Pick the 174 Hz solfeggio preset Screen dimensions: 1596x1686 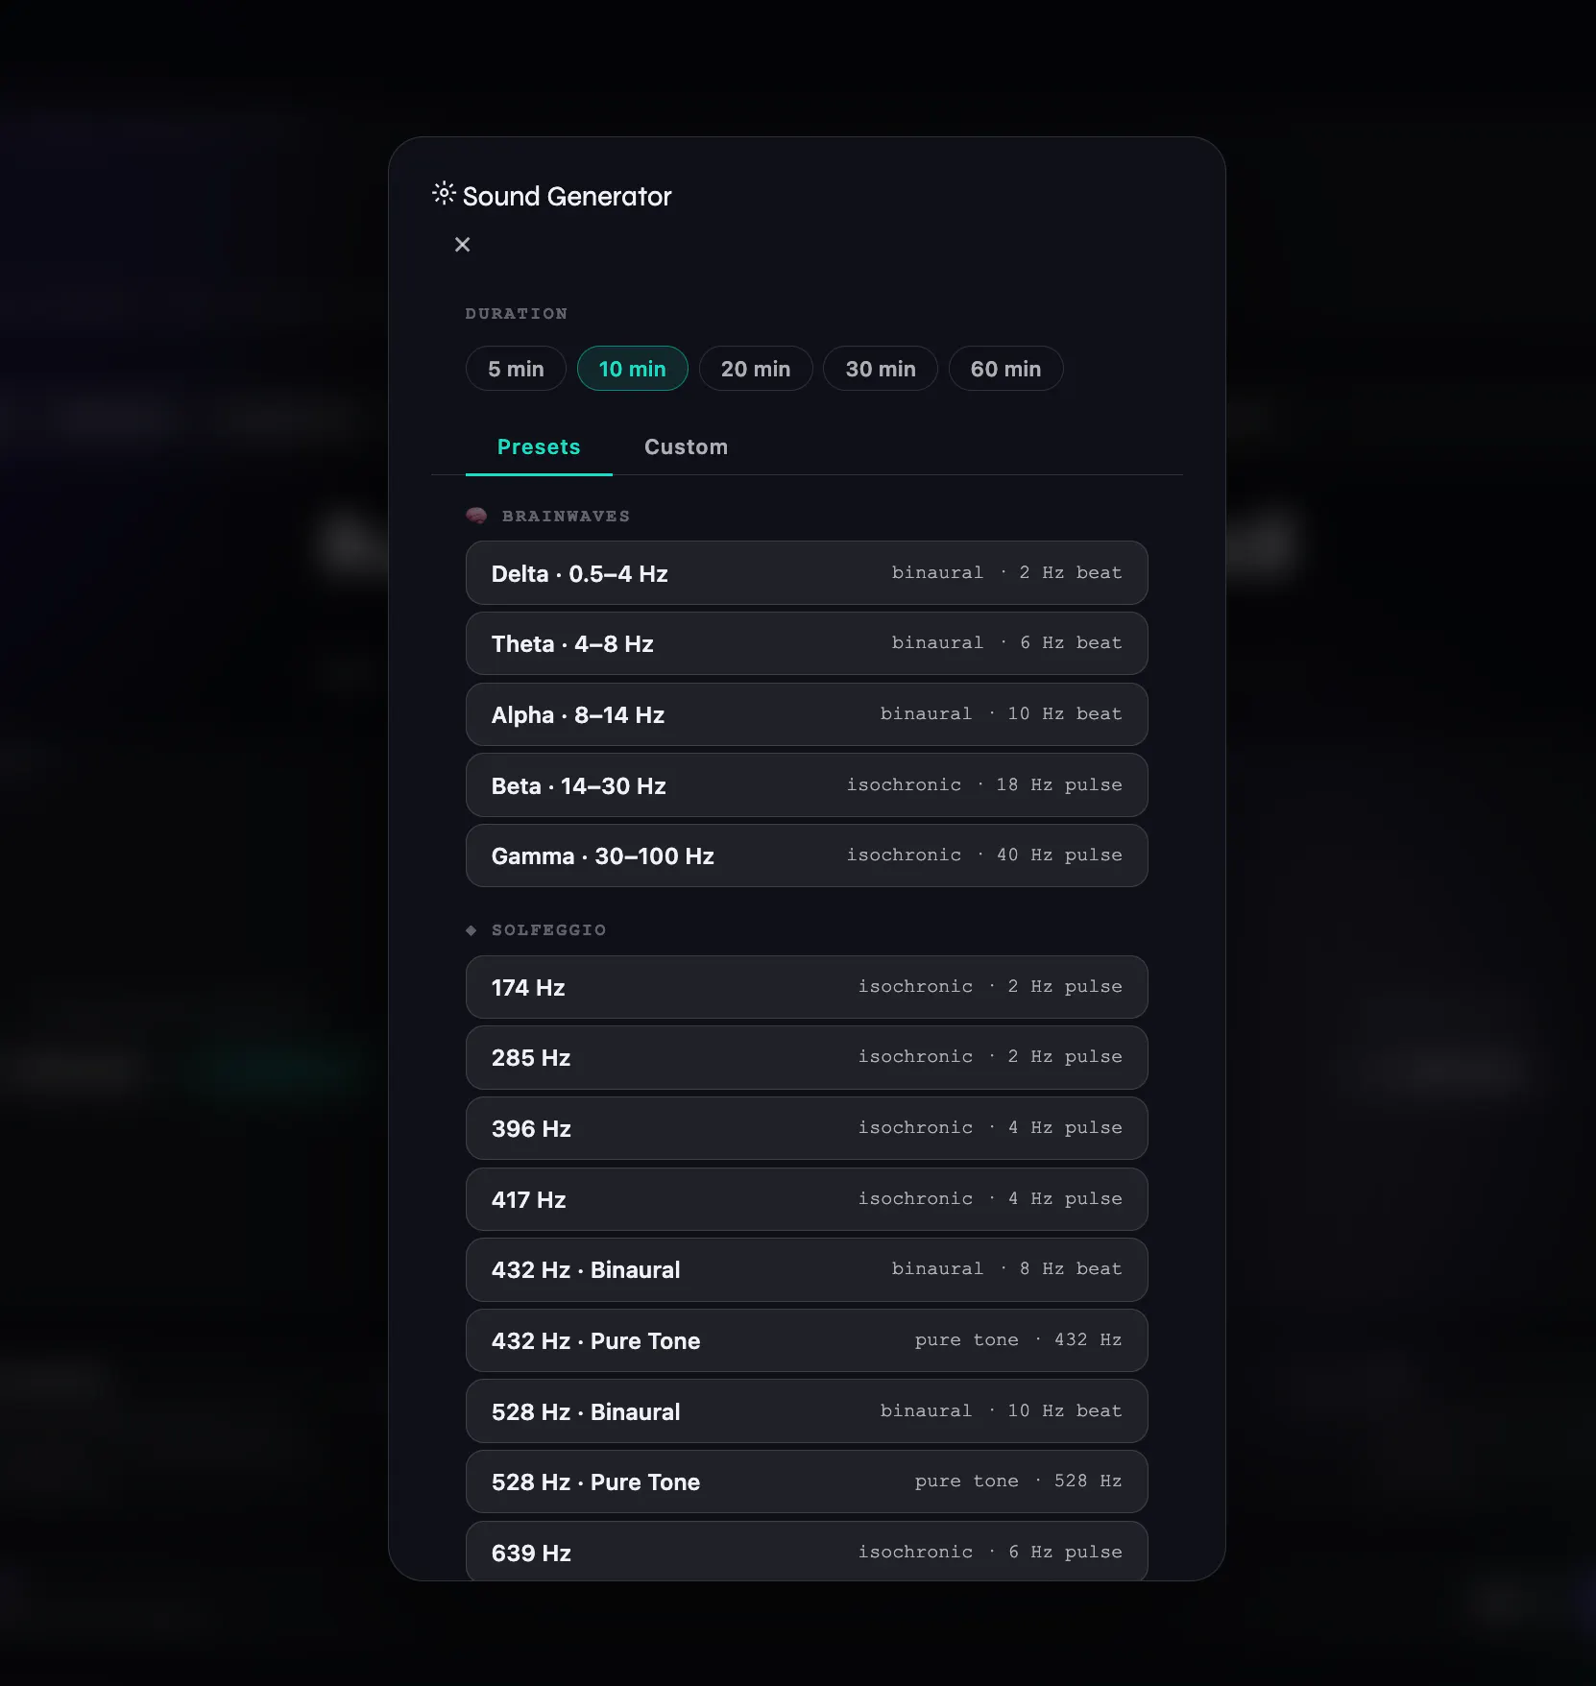tap(807, 987)
